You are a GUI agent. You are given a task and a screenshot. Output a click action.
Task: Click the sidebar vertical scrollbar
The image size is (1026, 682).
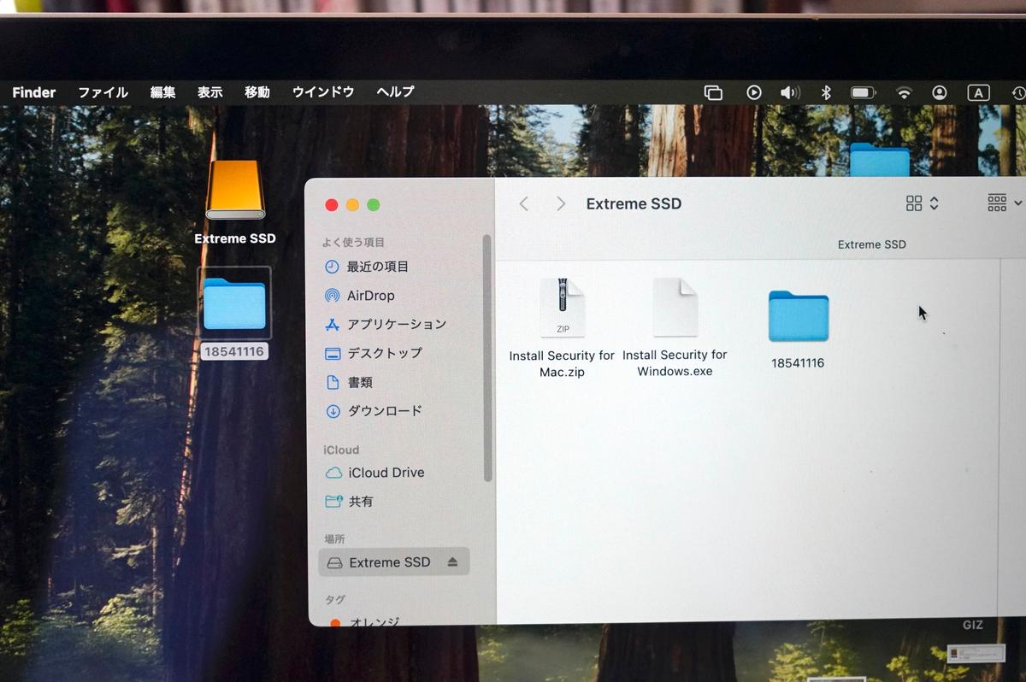point(487,359)
